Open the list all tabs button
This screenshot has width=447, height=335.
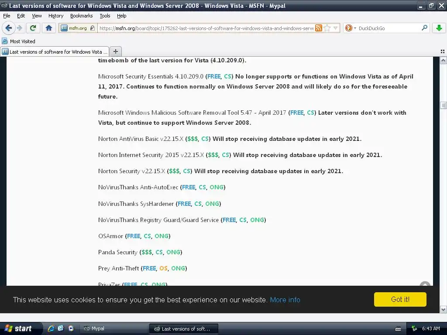[x=443, y=51]
